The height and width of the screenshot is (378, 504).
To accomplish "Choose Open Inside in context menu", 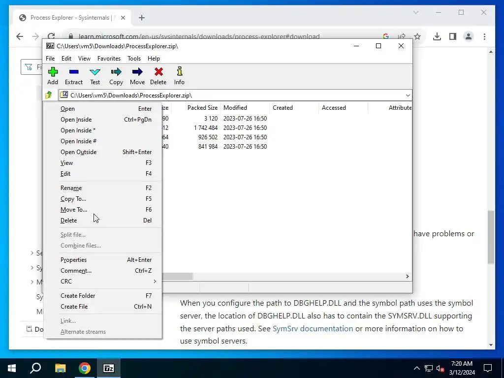I will pyautogui.click(x=102, y=120).
